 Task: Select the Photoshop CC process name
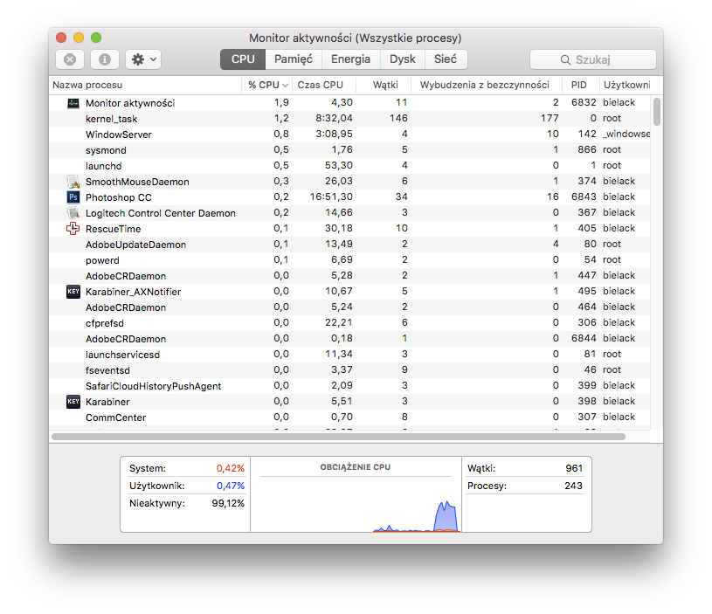[x=119, y=197]
